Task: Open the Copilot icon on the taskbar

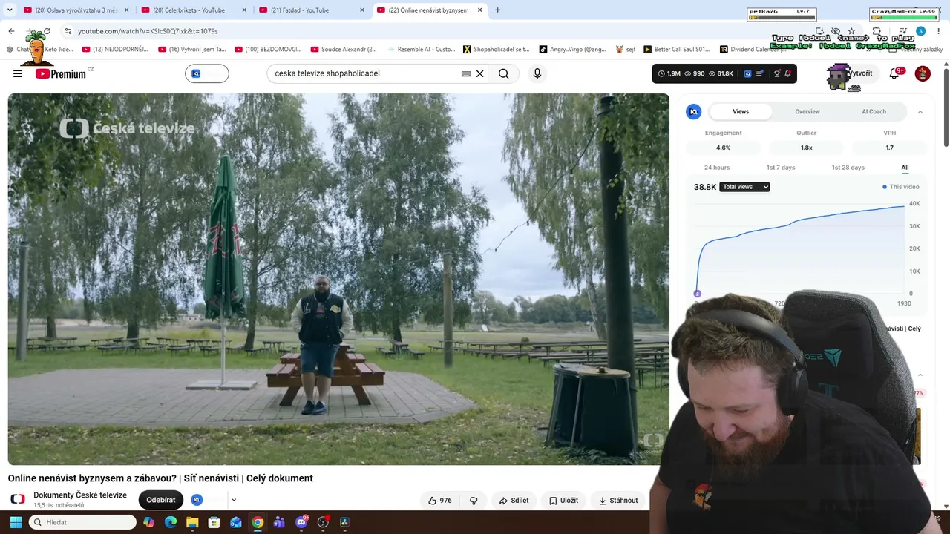Action: pos(149,522)
